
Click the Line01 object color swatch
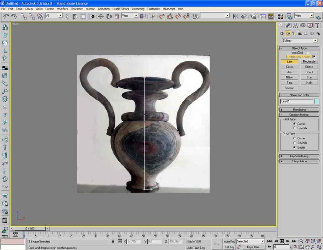[x=316, y=101]
